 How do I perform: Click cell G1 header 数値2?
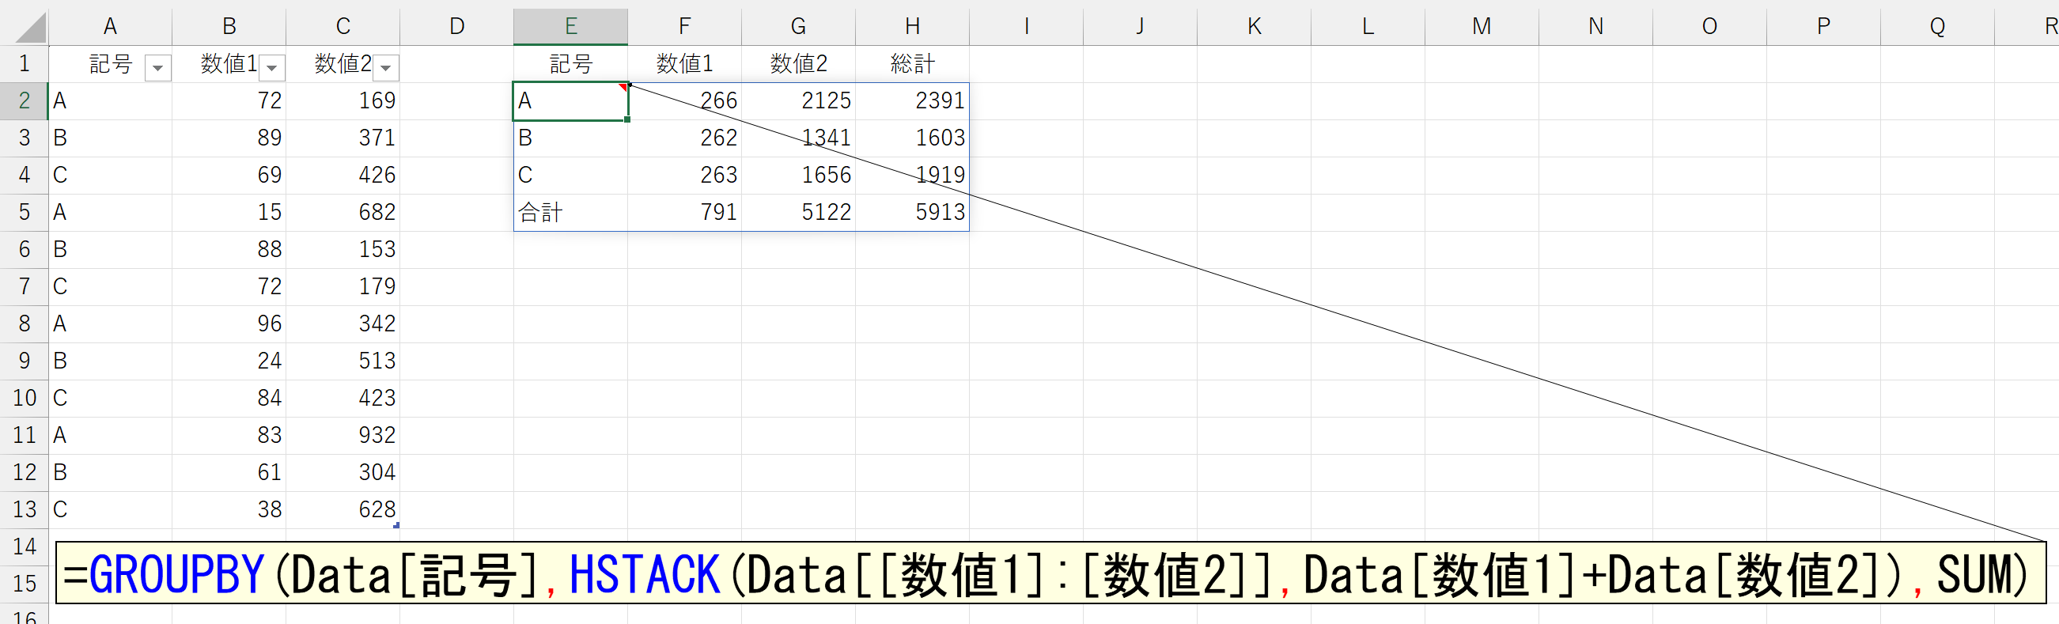[x=798, y=64]
